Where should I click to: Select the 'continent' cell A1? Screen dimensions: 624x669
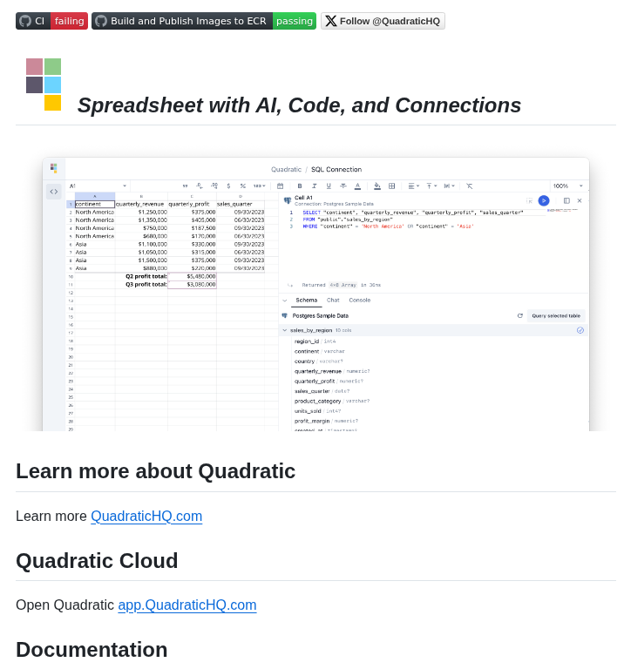95,204
